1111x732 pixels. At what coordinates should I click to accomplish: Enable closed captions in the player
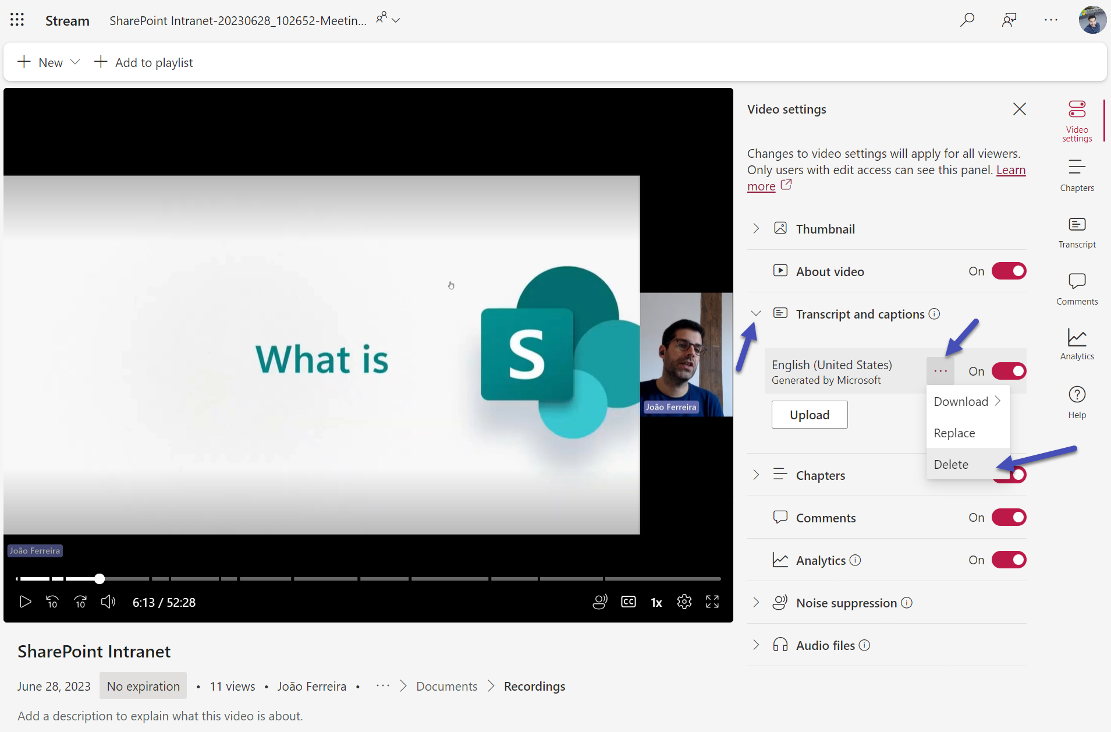[628, 602]
